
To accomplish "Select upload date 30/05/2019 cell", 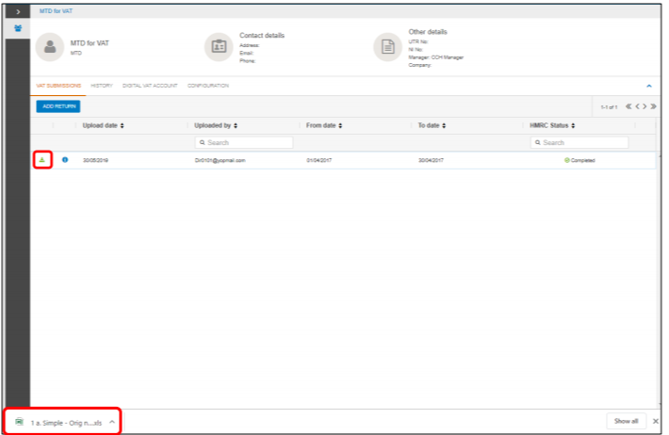I will click(x=95, y=160).
